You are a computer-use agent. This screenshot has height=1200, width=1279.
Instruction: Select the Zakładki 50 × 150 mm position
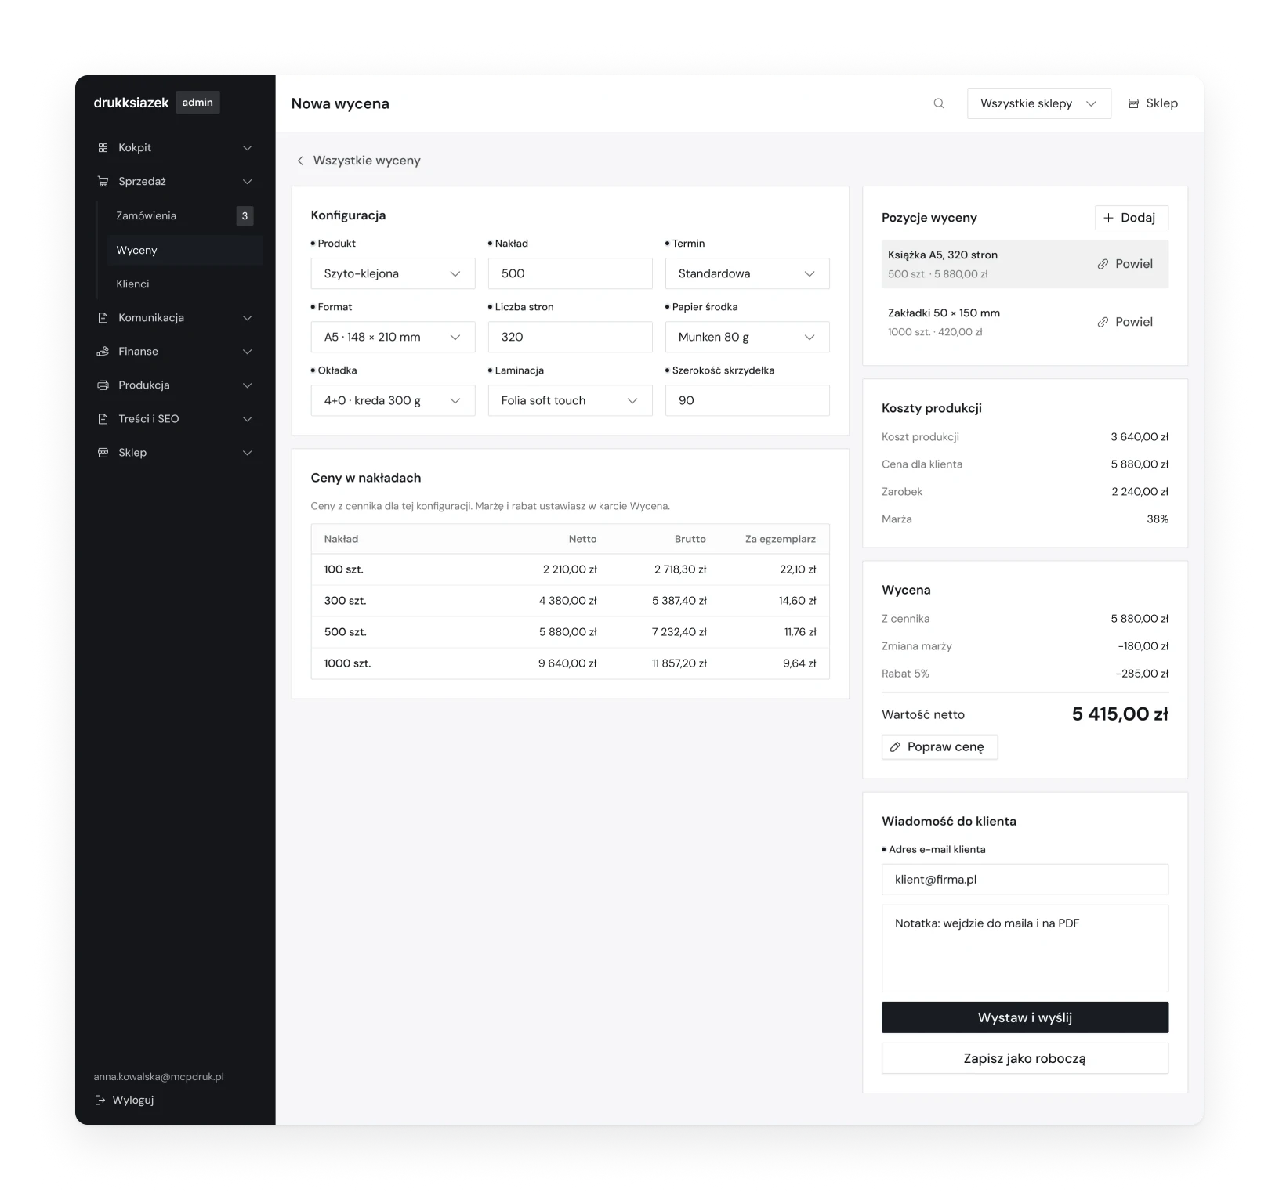click(x=1024, y=322)
